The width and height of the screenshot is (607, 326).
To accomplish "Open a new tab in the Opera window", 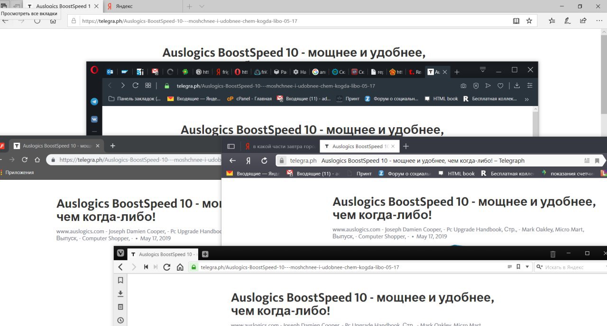I will (457, 72).
